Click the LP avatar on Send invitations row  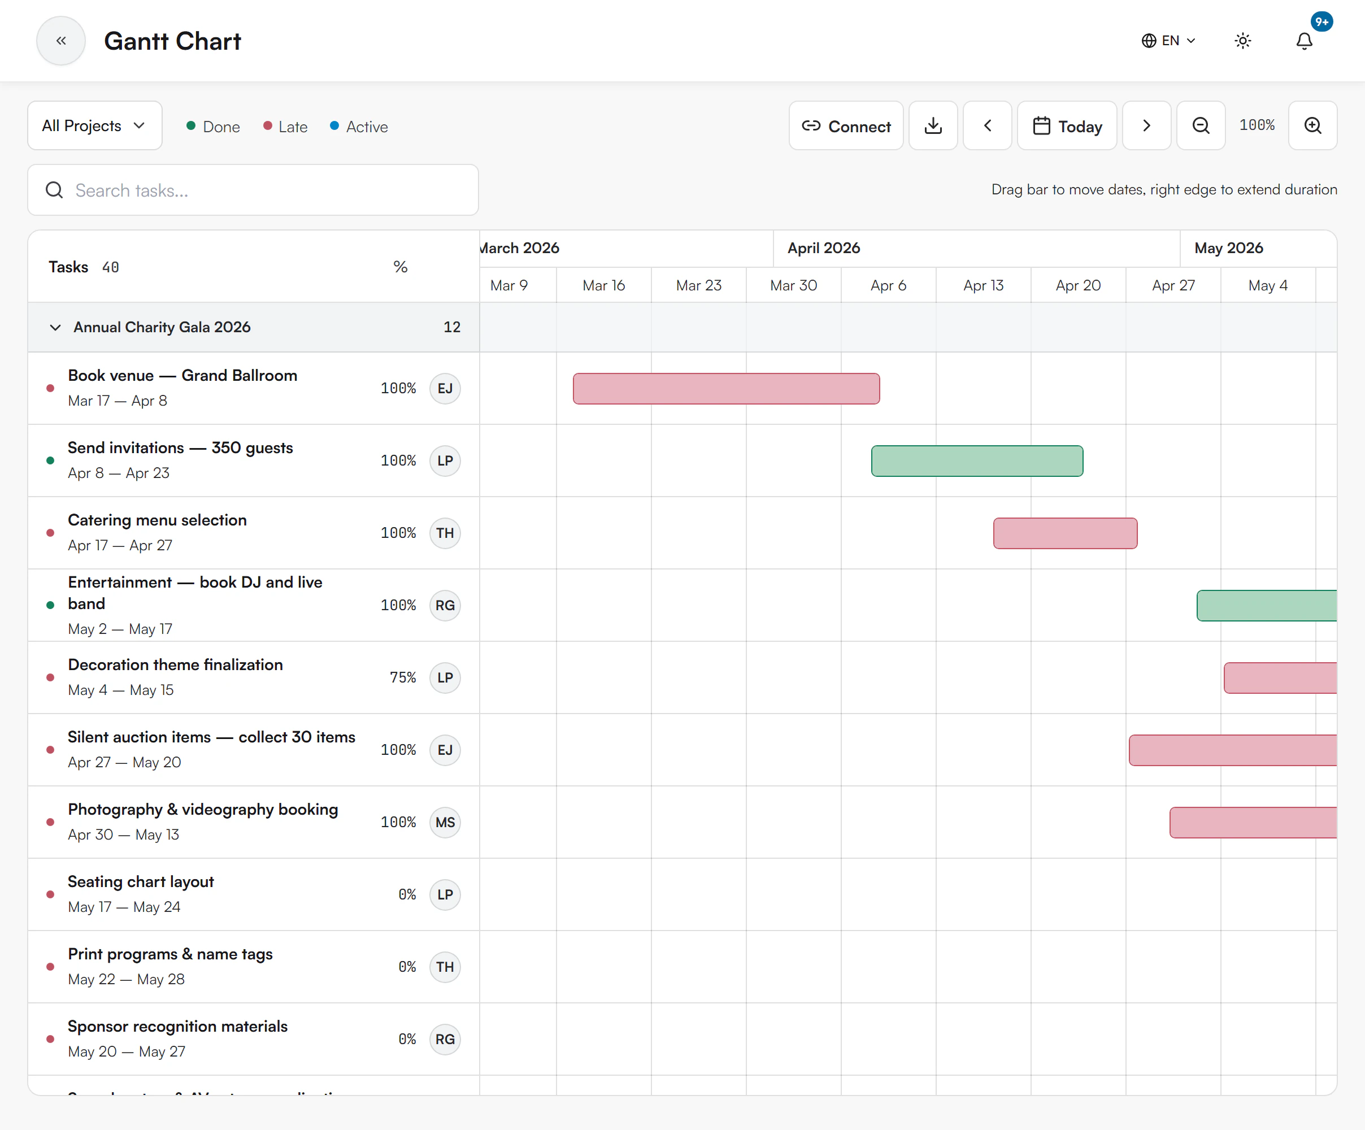pyautogui.click(x=445, y=461)
